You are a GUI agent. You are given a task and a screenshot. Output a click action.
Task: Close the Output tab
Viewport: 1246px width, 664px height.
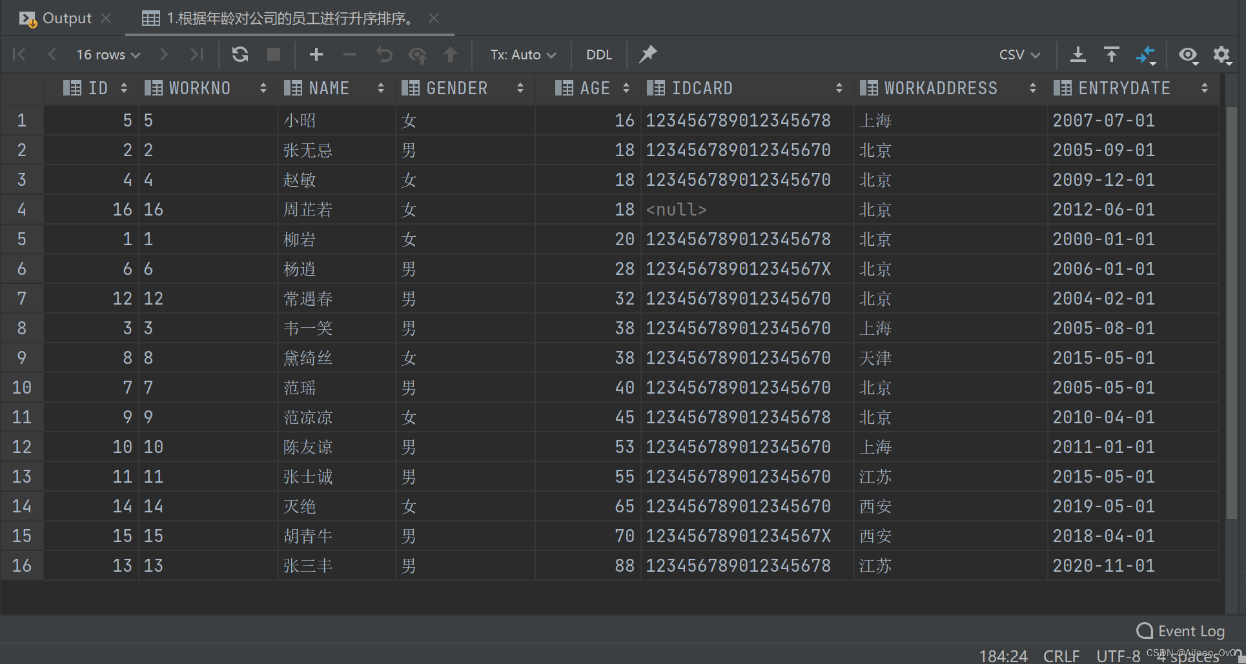tap(107, 19)
